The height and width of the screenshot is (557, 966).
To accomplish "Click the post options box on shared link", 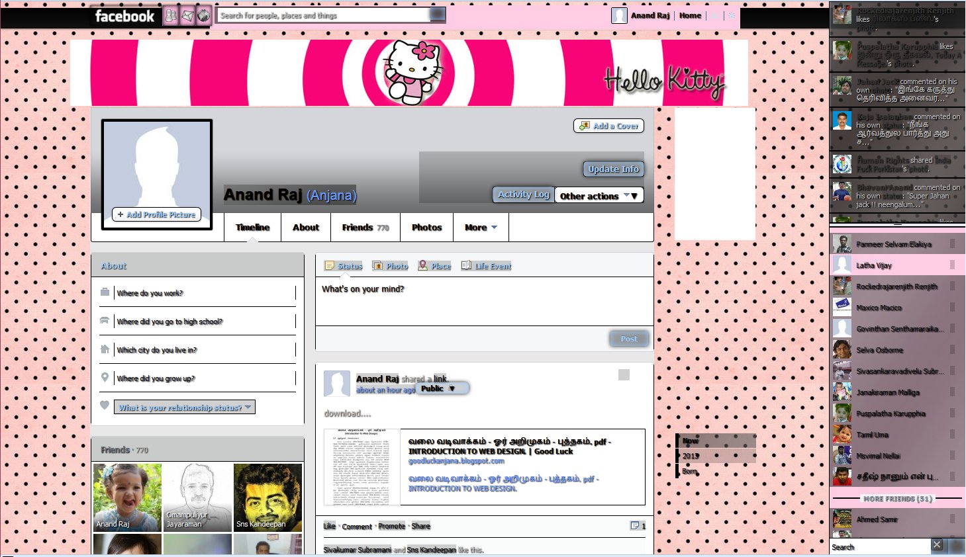I will click(624, 375).
